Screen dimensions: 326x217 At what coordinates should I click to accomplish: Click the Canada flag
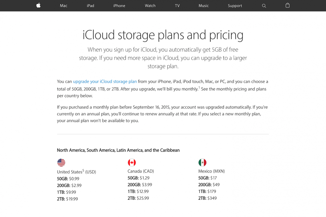[x=132, y=162]
